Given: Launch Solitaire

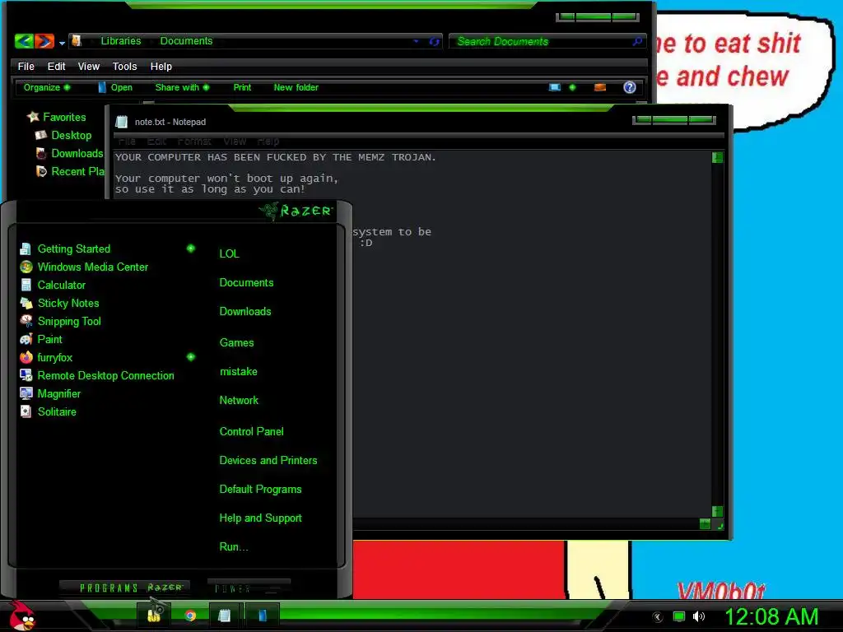Looking at the screenshot, I should 57,411.
